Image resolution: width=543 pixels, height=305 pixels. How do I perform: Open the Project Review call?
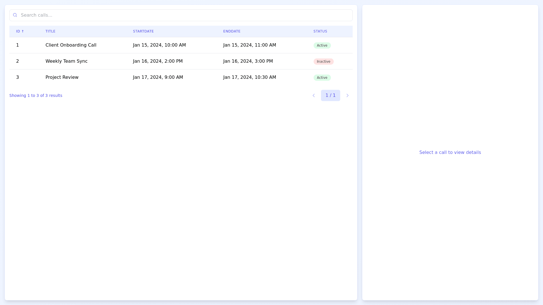click(x=62, y=77)
